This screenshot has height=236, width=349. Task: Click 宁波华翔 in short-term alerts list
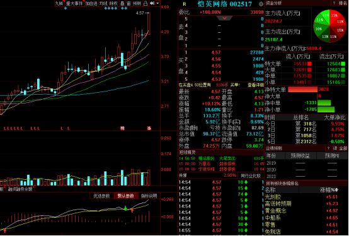pos(207,169)
